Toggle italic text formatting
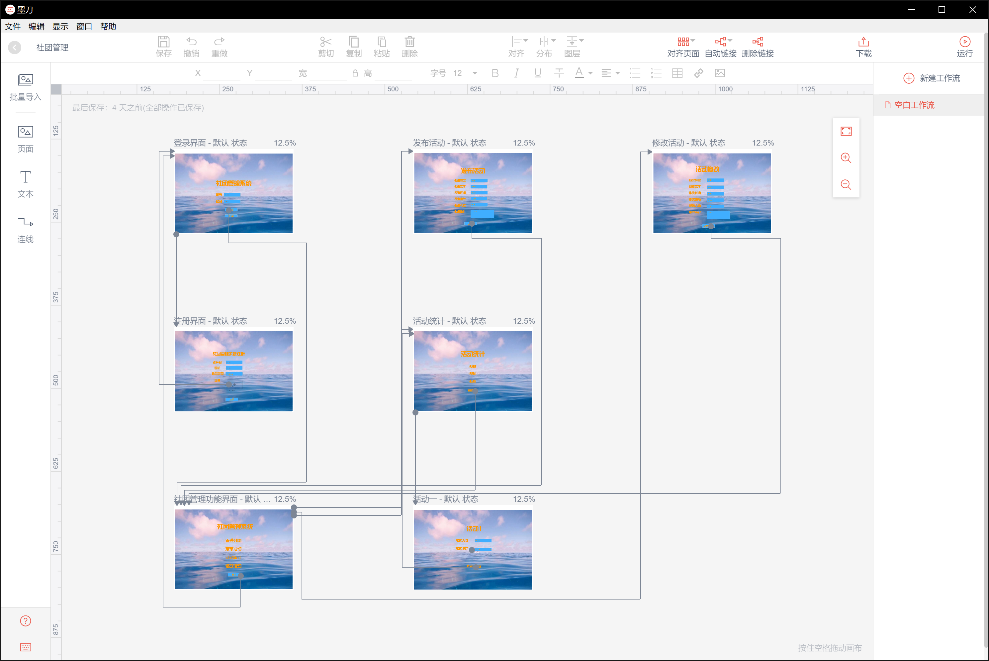 point(516,73)
